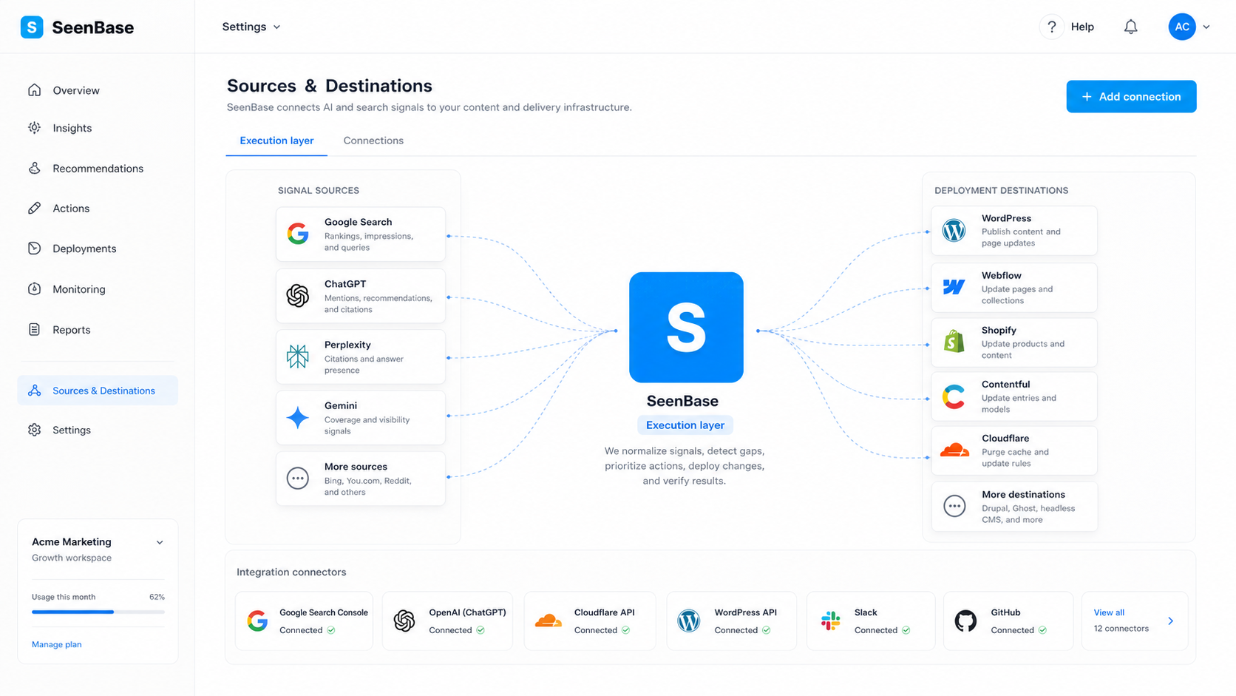The width and height of the screenshot is (1236, 696).
Task: Click the Growth workspace label
Action: (72, 558)
